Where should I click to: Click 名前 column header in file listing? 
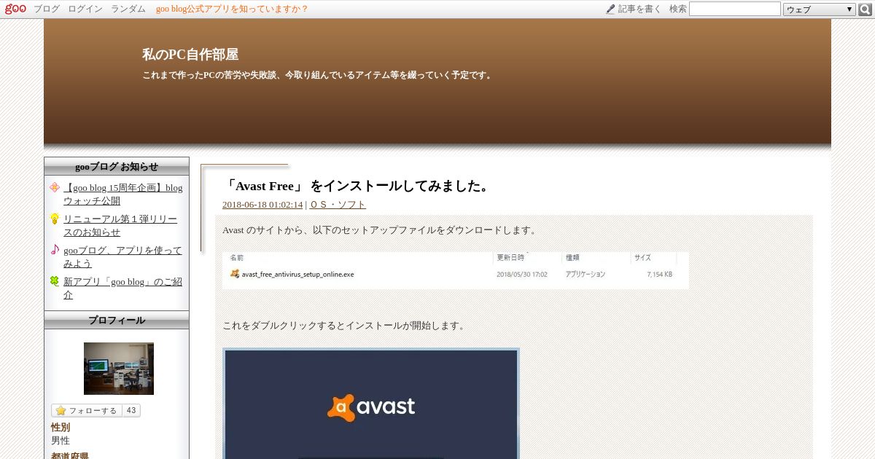tap(237, 257)
